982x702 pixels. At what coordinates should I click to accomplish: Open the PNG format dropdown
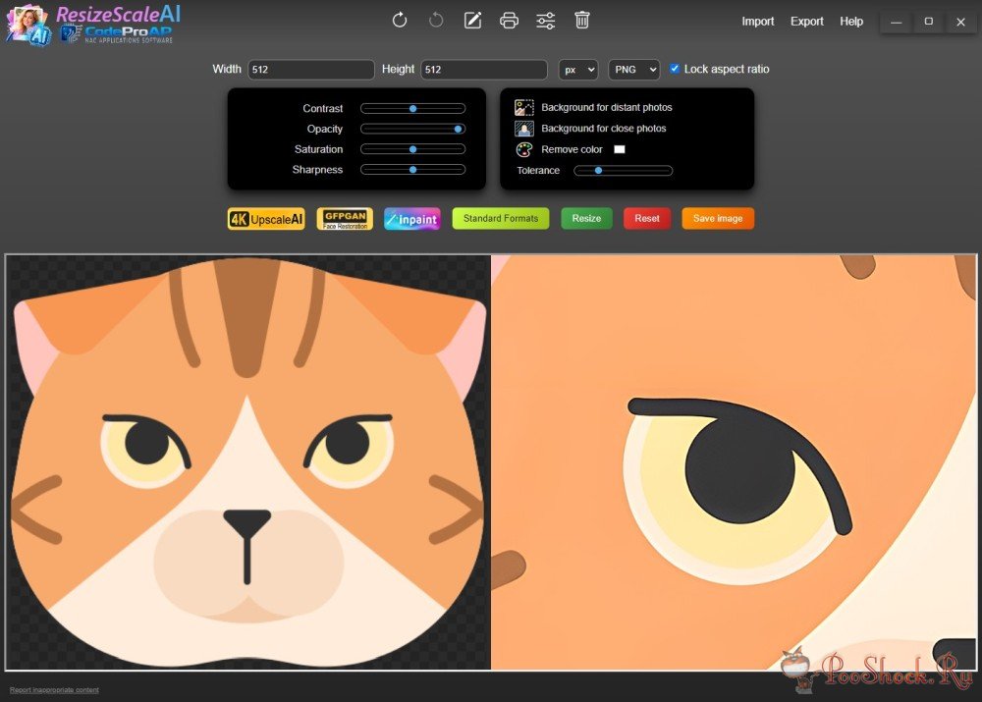click(x=633, y=70)
